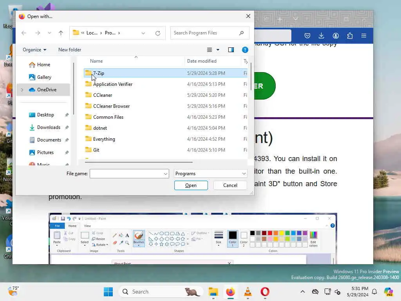
Task: Open Firefox account icon
Action: click(336, 36)
